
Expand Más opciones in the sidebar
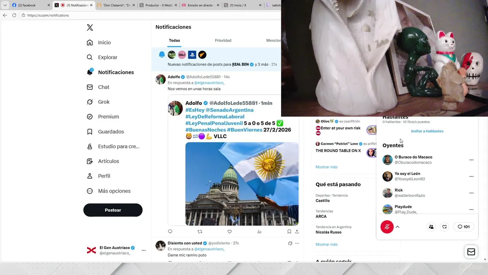[109, 191]
